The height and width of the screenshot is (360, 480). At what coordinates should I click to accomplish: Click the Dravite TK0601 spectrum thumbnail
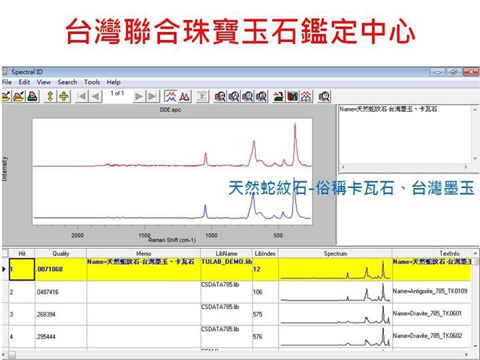[335, 315]
